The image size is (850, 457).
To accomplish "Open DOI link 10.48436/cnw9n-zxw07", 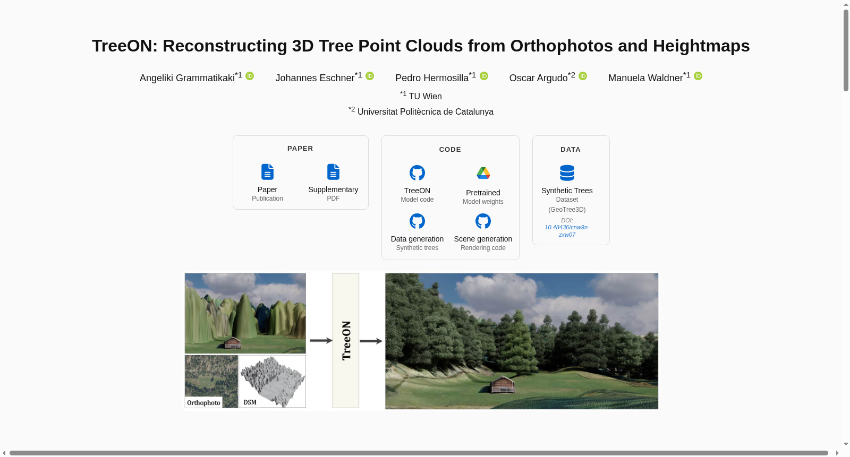I will (567, 231).
